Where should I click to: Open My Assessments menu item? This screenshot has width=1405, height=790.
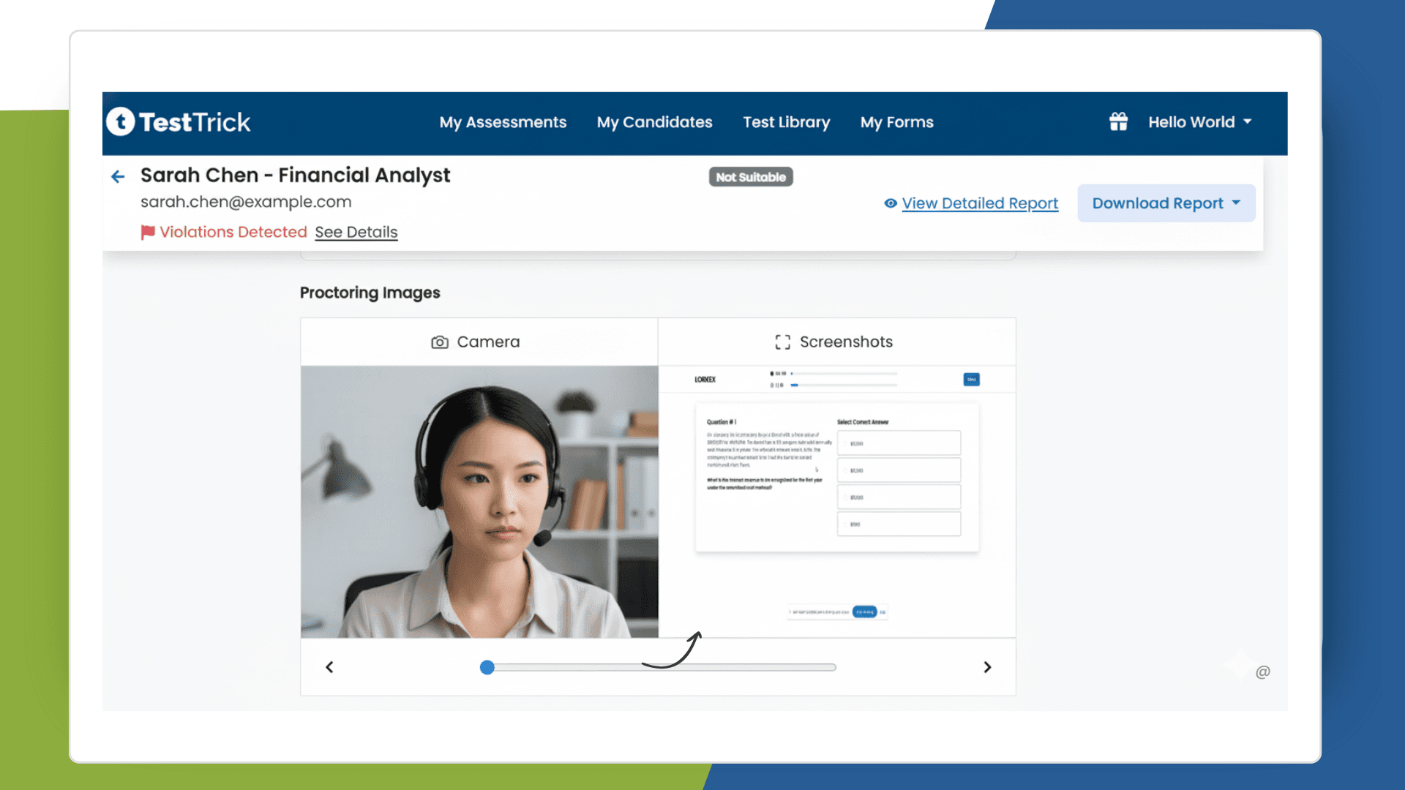tap(503, 122)
